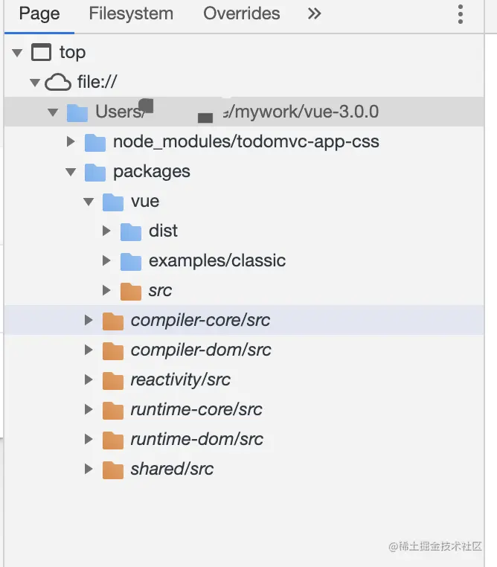Screen dimensions: 497x567
Task: Expand the shared/src folder
Action: 89,469
